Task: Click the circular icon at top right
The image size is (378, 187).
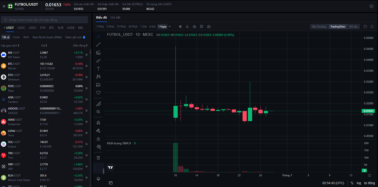Action: 371,6
